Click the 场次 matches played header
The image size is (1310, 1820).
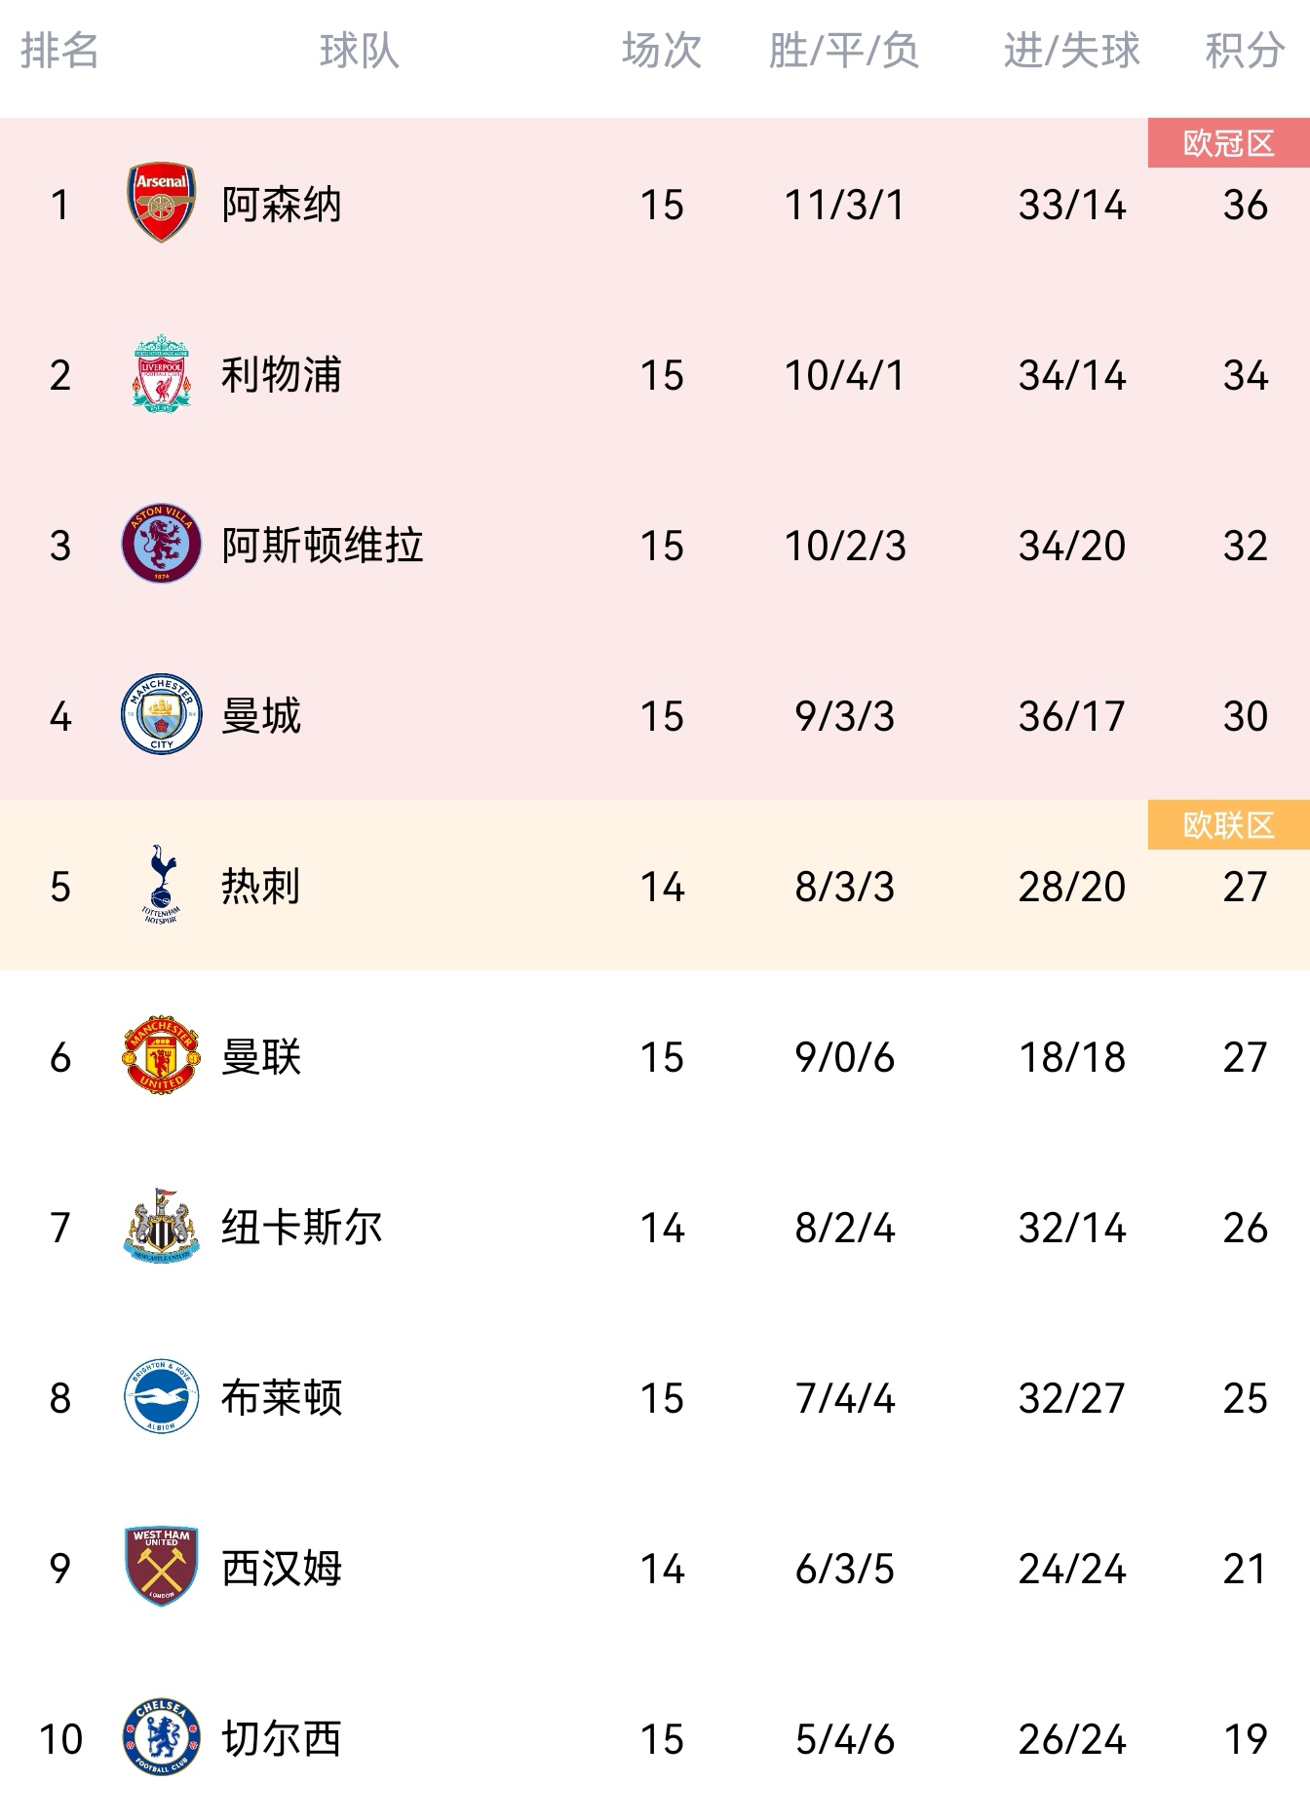click(662, 51)
